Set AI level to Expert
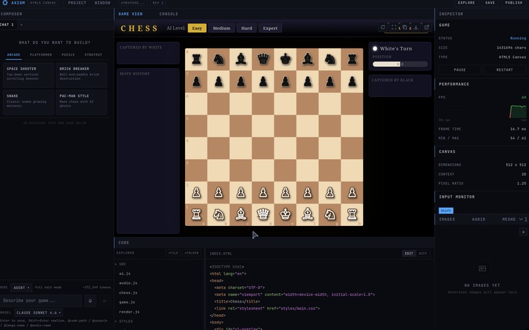Viewport: 529px width, 330px height. [270, 28]
